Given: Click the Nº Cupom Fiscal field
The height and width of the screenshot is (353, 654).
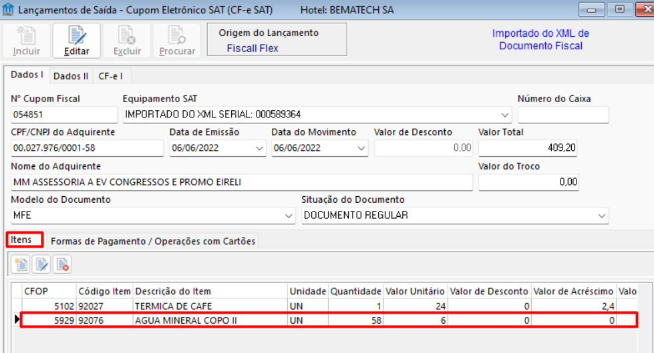Looking at the screenshot, I should click(x=64, y=115).
